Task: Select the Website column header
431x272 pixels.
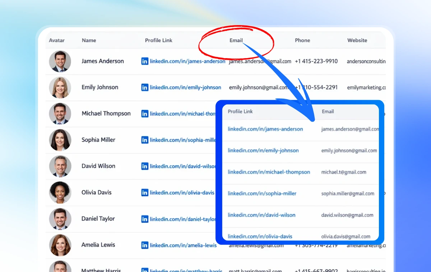Action: [x=357, y=40]
